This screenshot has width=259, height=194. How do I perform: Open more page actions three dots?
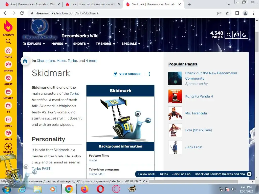point(149,74)
